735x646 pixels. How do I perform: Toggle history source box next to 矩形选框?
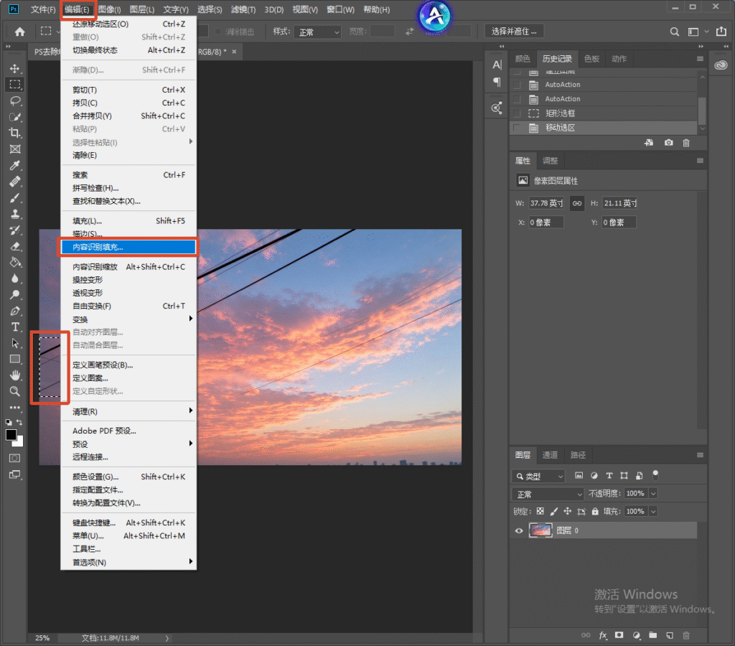click(517, 113)
